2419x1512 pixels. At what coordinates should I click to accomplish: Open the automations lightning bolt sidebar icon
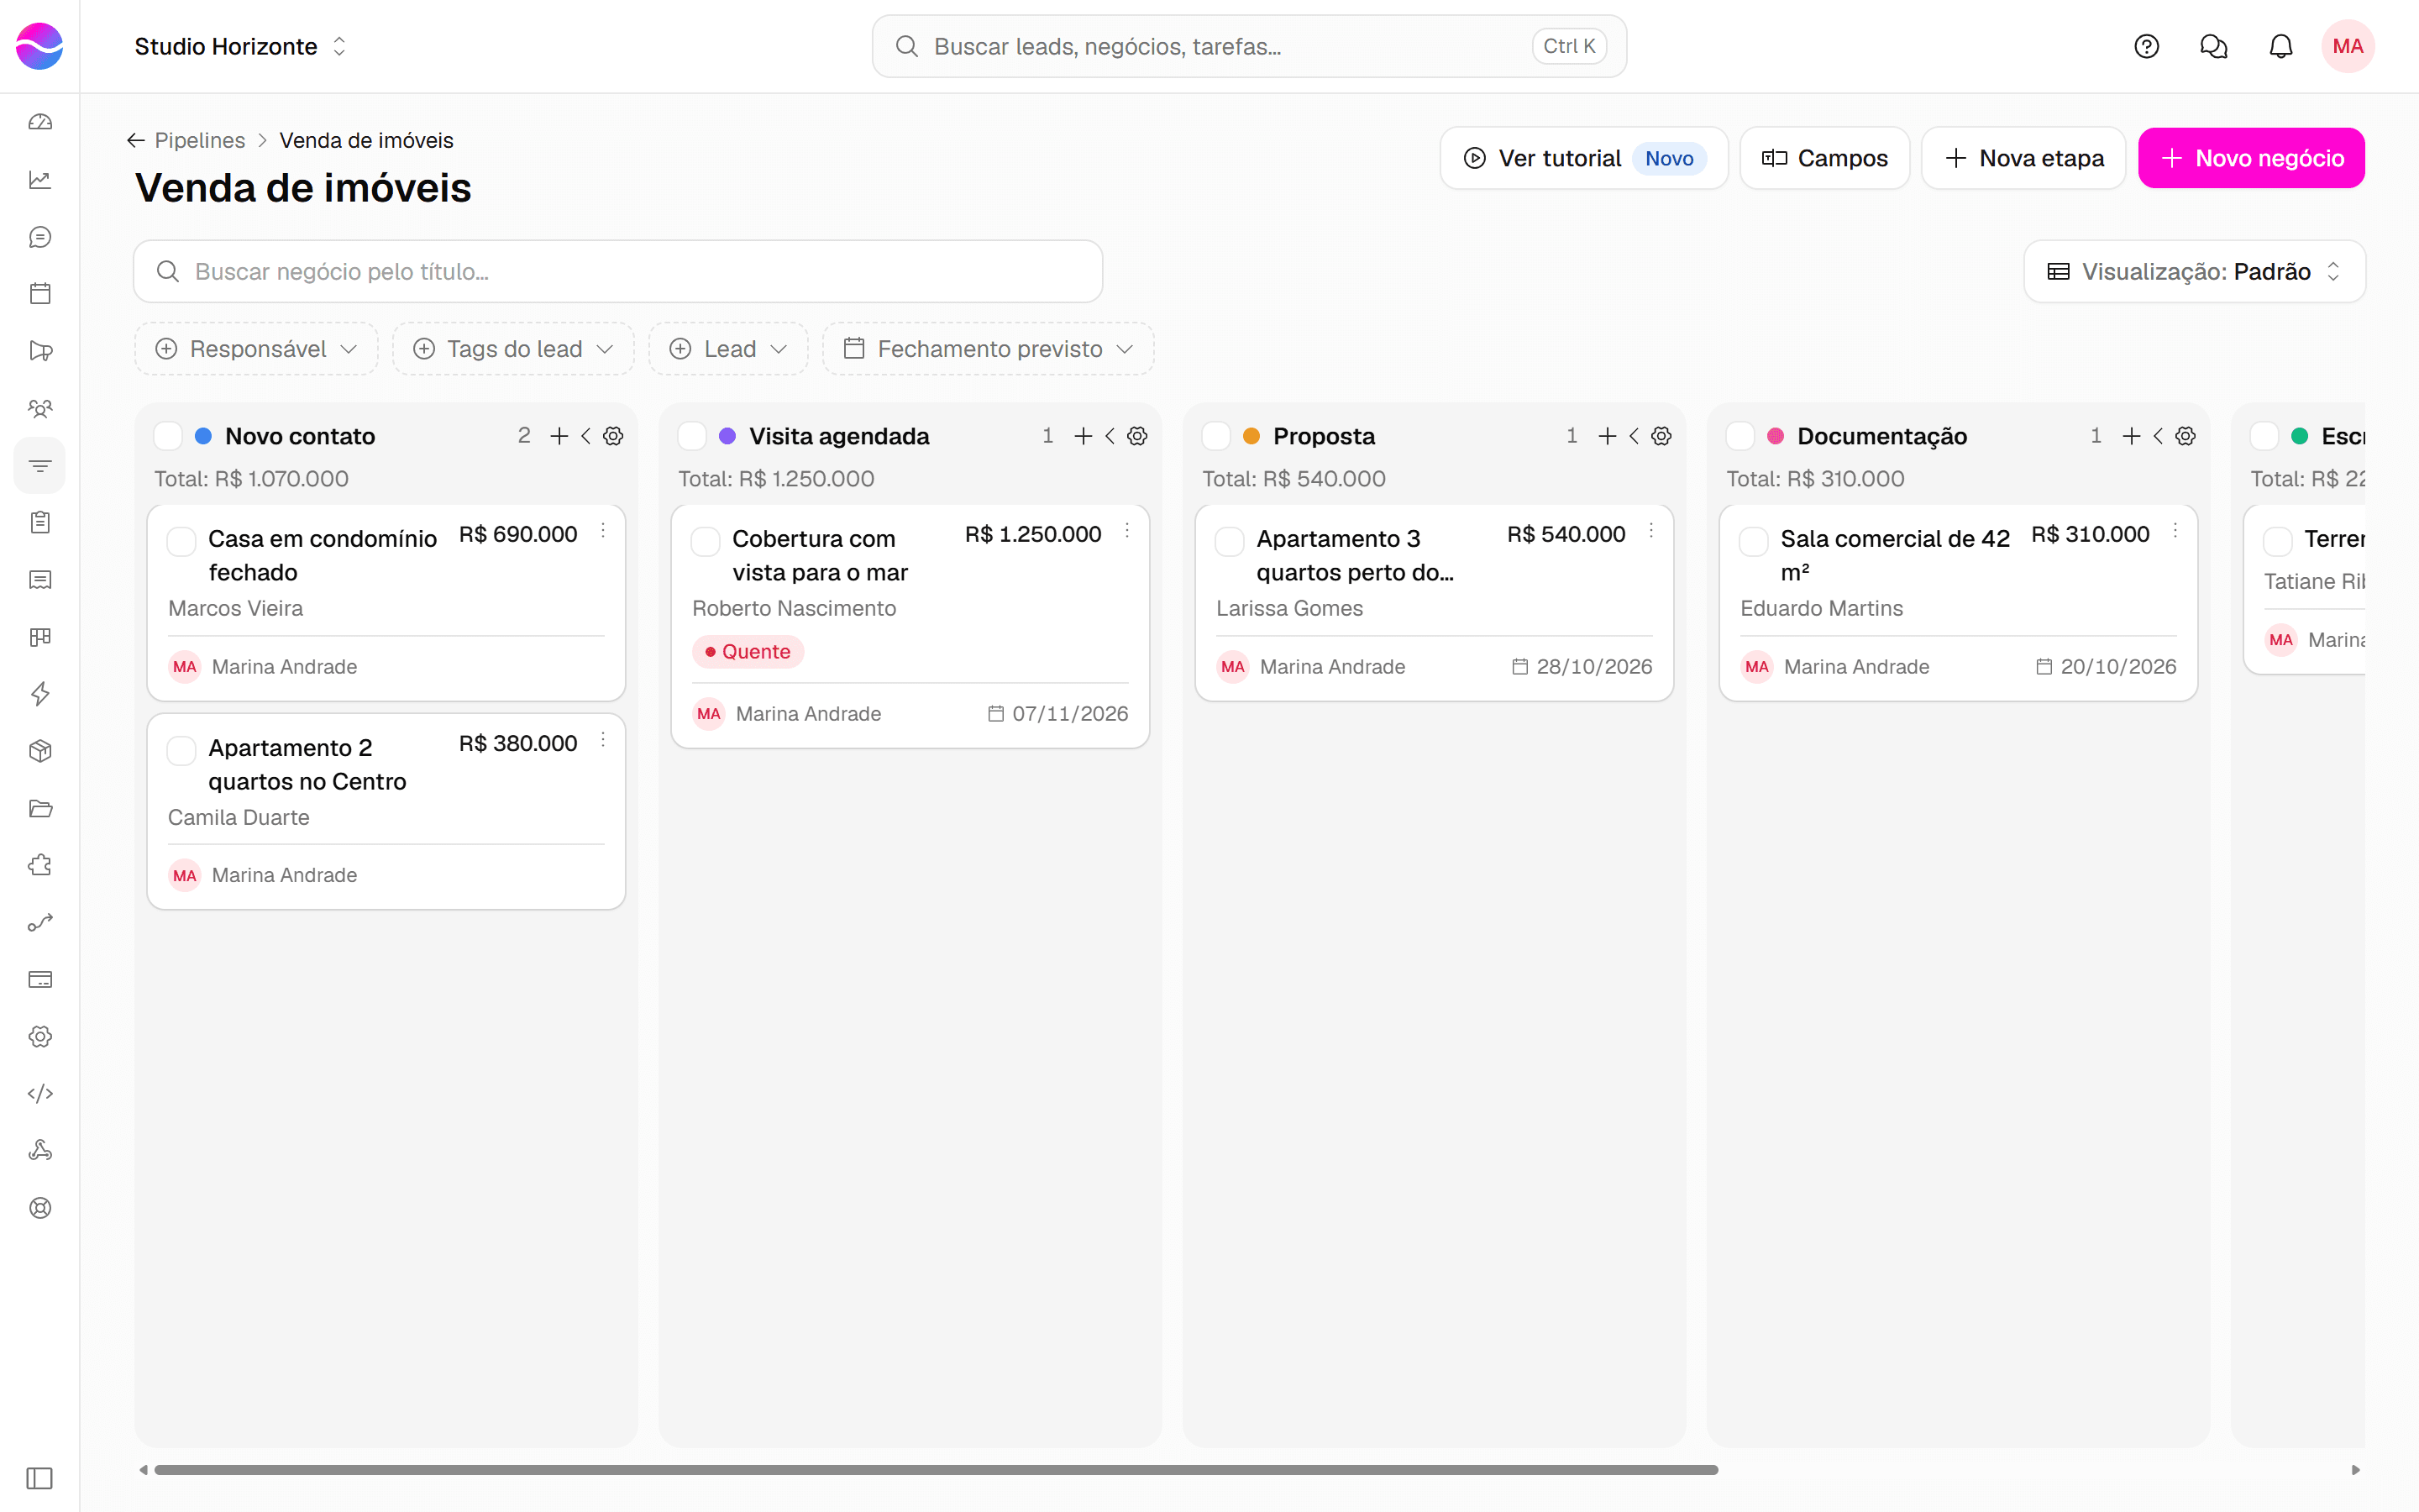coord(40,694)
